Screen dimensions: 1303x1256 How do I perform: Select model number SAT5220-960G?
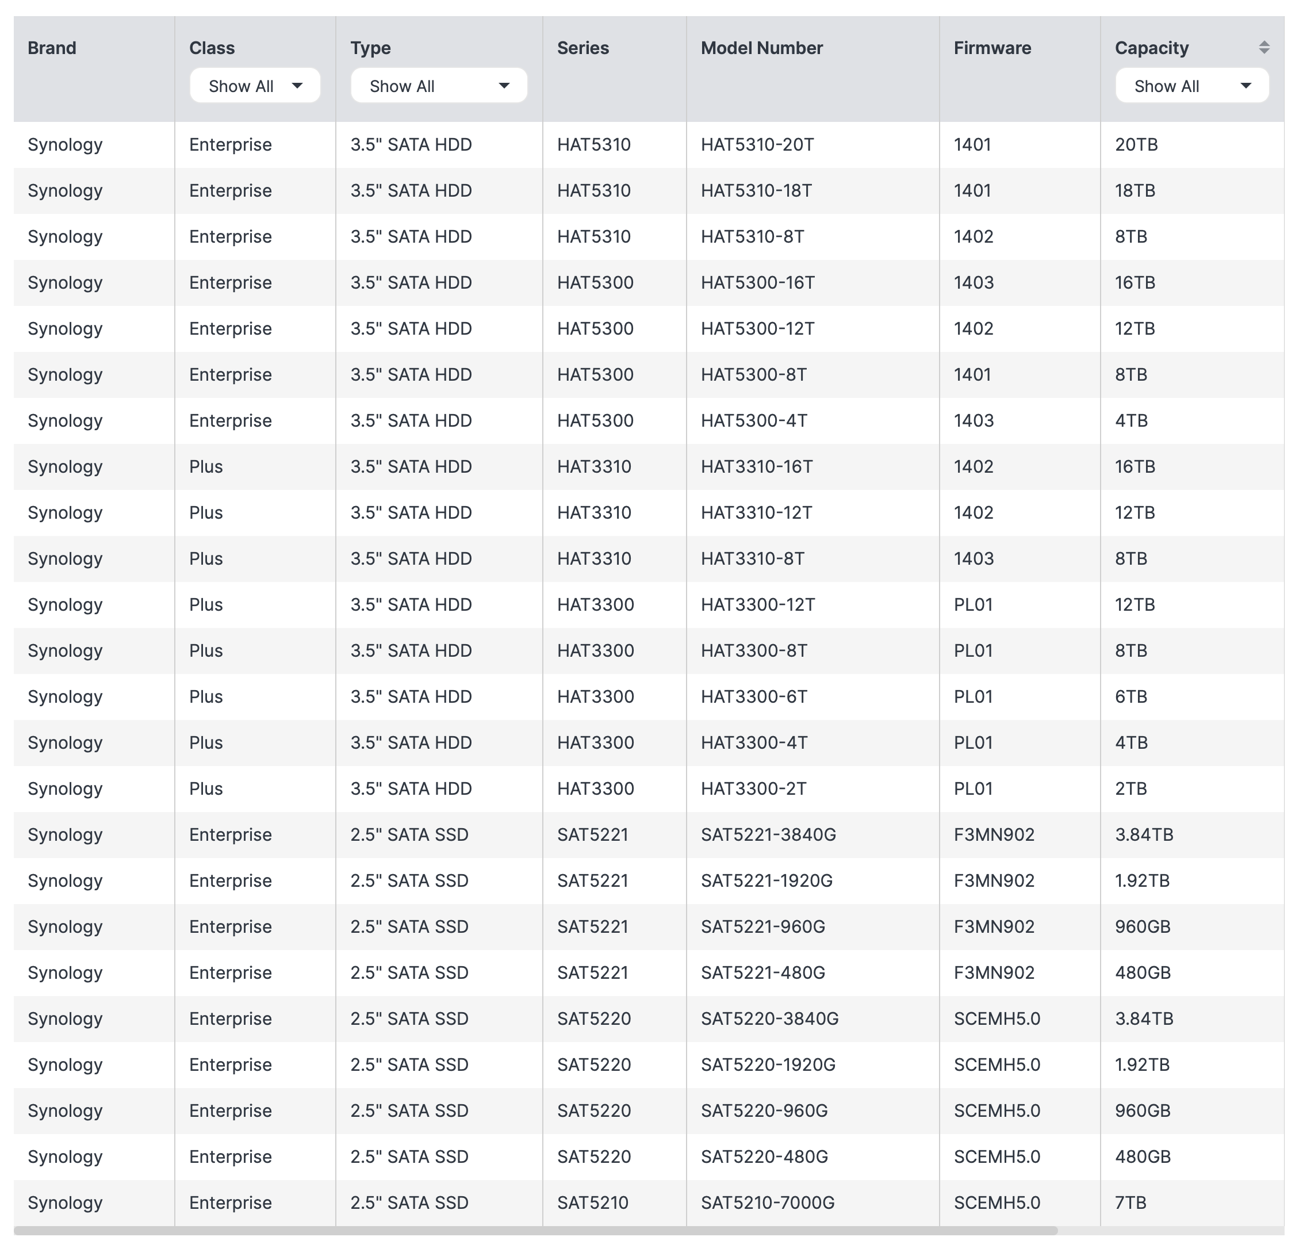pos(764,1111)
